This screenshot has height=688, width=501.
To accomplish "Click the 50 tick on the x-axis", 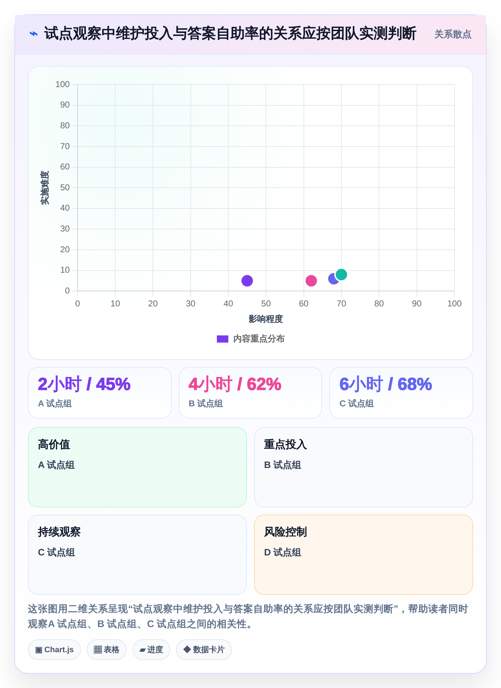I will 266,304.
